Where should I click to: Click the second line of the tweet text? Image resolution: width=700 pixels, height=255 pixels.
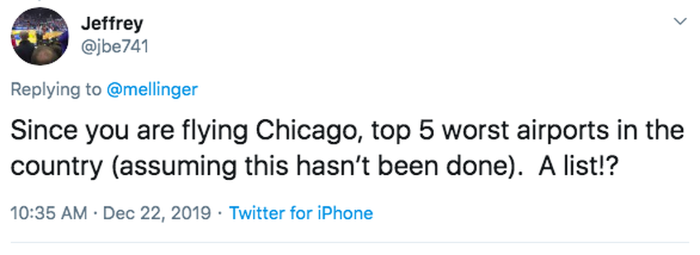tap(313, 164)
